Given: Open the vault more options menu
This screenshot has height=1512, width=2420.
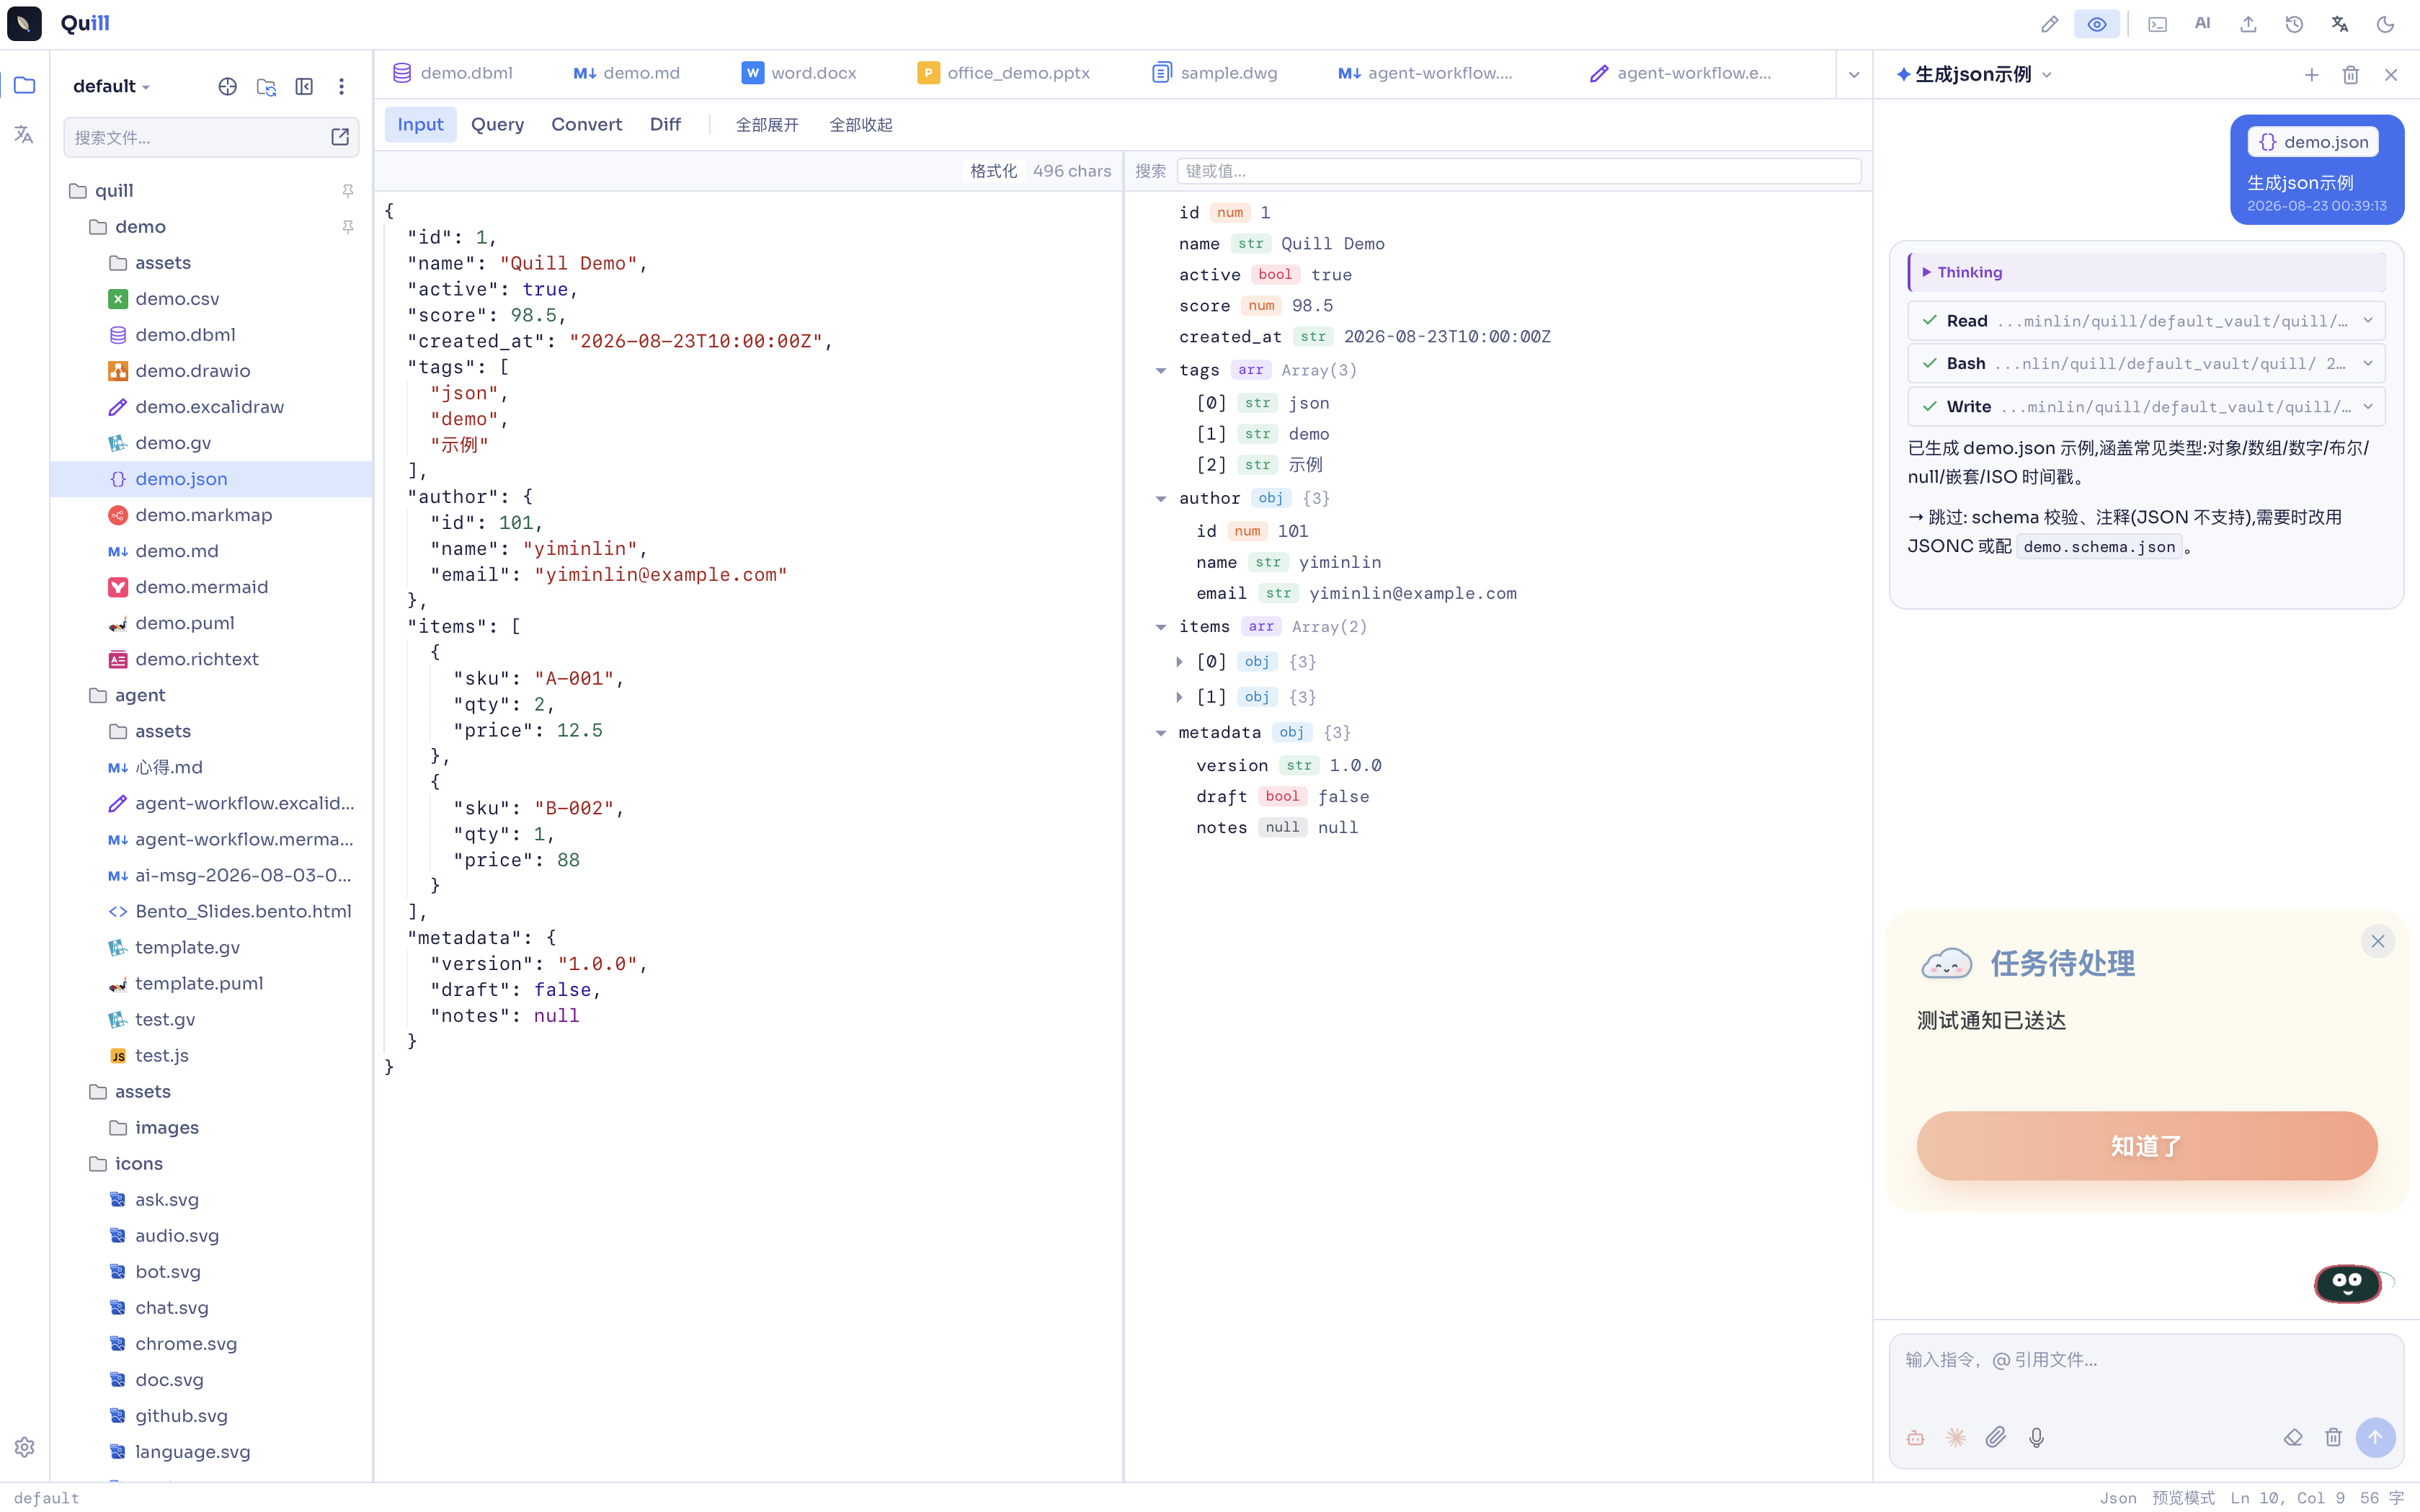Looking at the screenshot, I should click(342, 86).
